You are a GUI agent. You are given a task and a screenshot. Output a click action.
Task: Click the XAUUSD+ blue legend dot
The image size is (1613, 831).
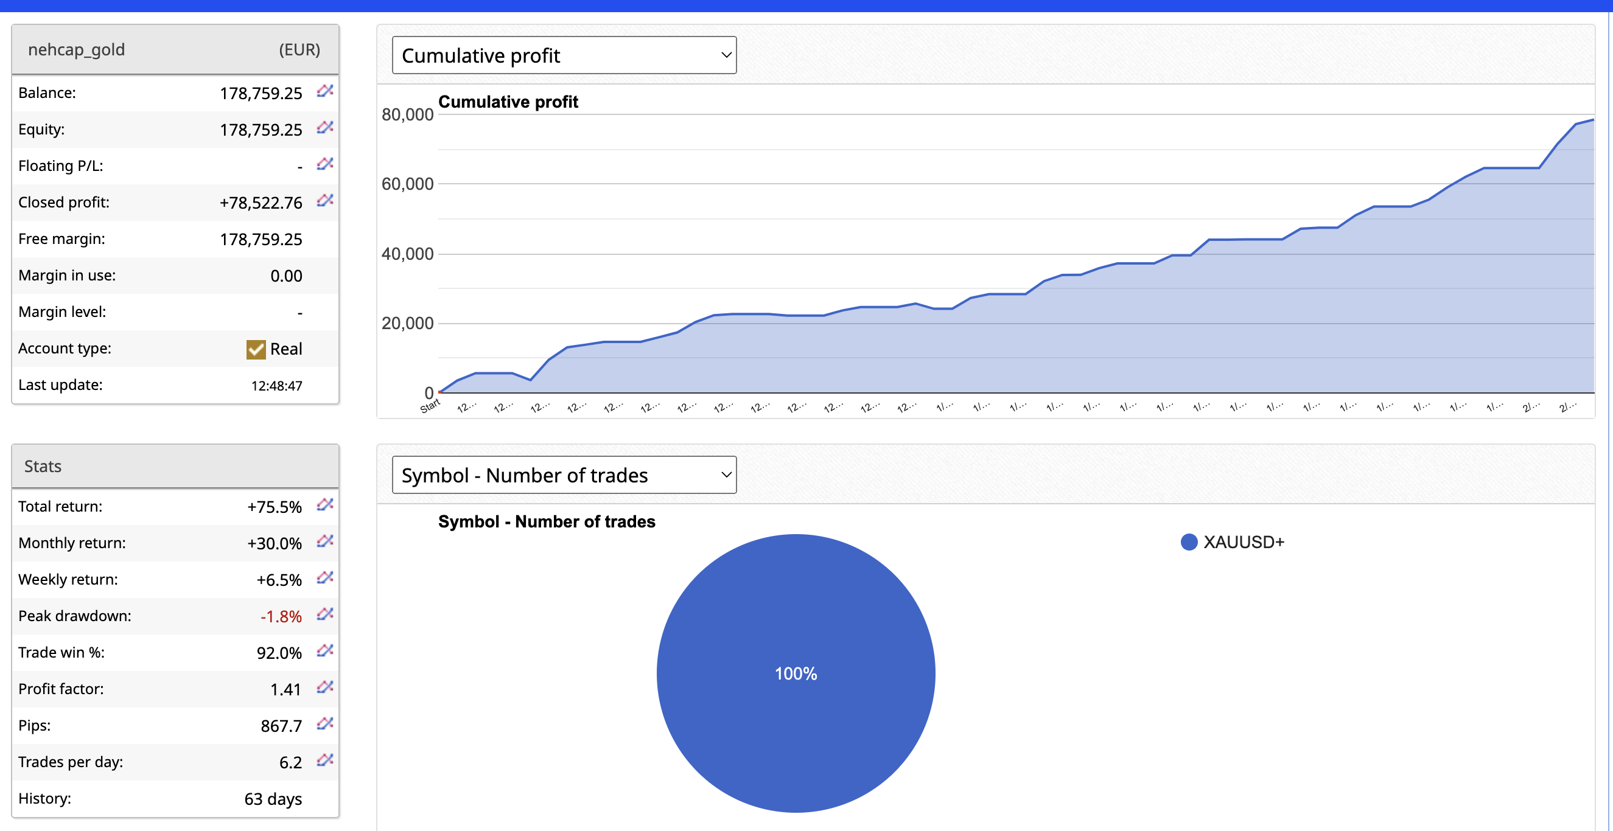coord(1189,542)
